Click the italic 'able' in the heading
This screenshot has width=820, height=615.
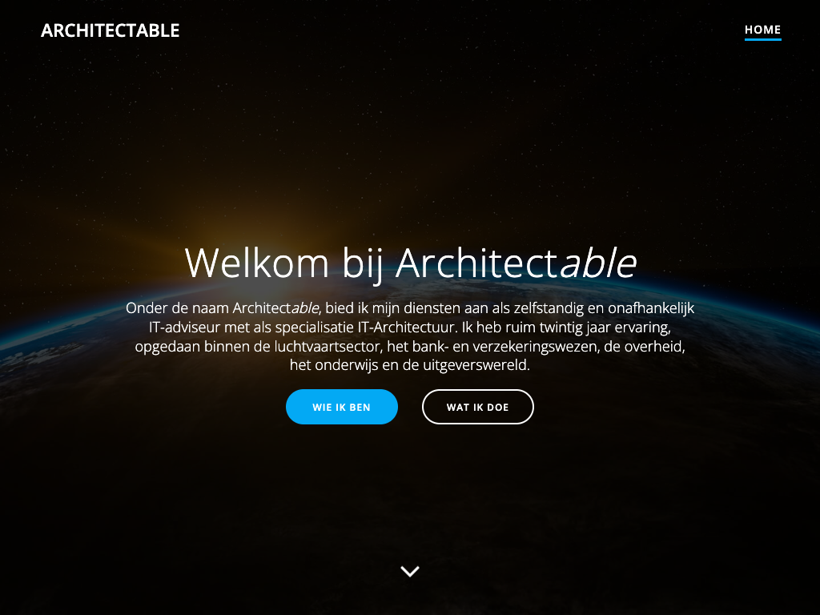(598, 263)
